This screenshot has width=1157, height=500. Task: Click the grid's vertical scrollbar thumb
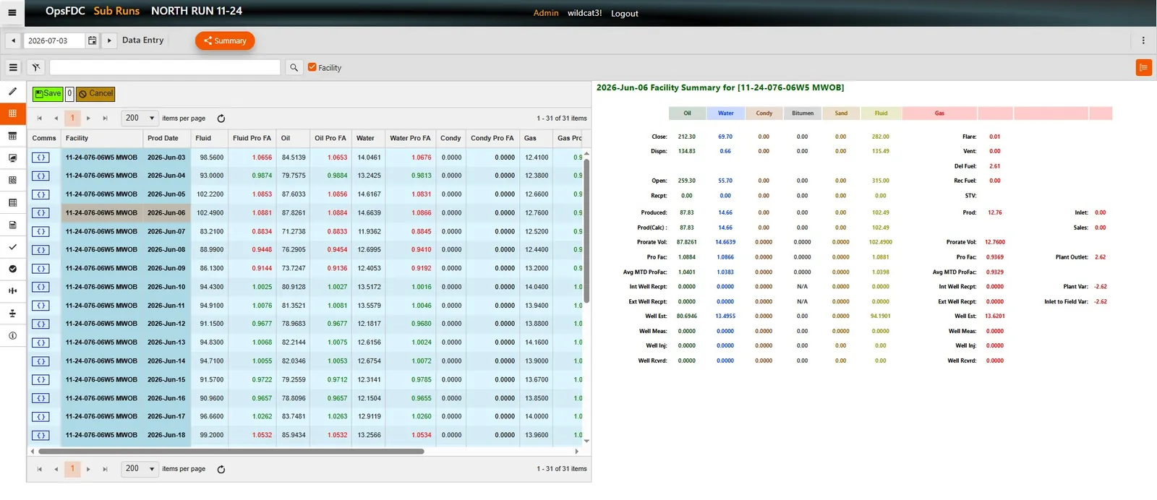click(x=586, y=231)
